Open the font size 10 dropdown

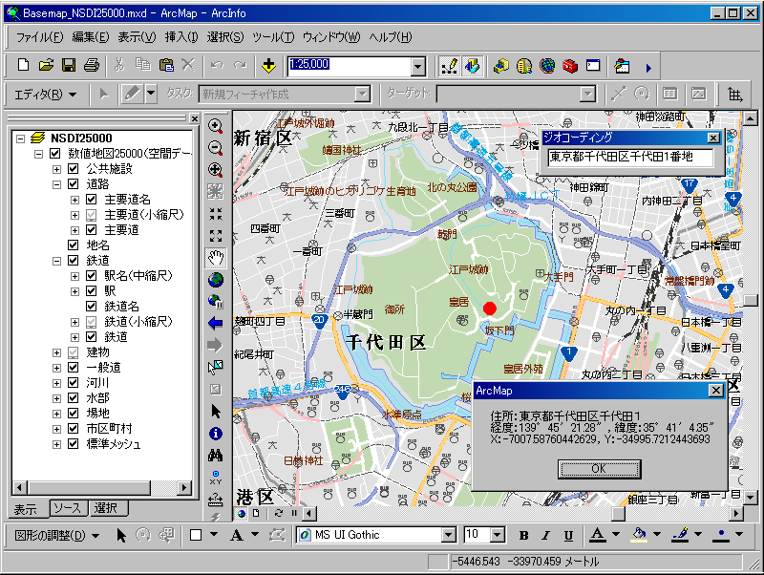pyautogui.click(x=497, y=536)
